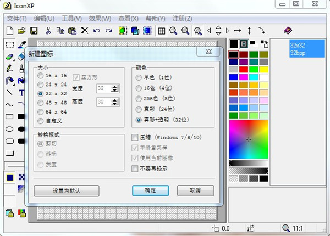Select the 48 x 48 size option
The image size is (330, 236).
[41, 103]
